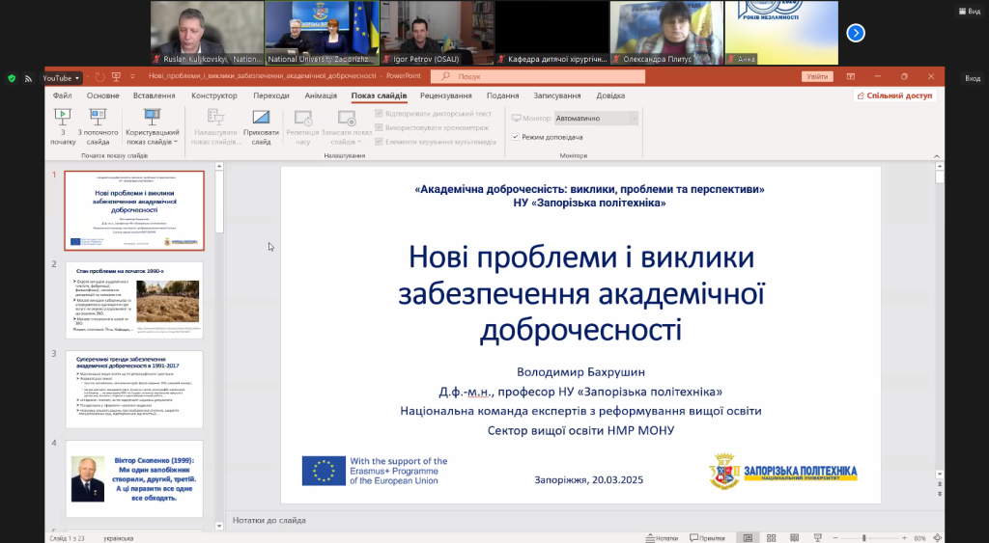Click zoom out minus button
This screenshot has width=989, height=543.
[835, 538]
